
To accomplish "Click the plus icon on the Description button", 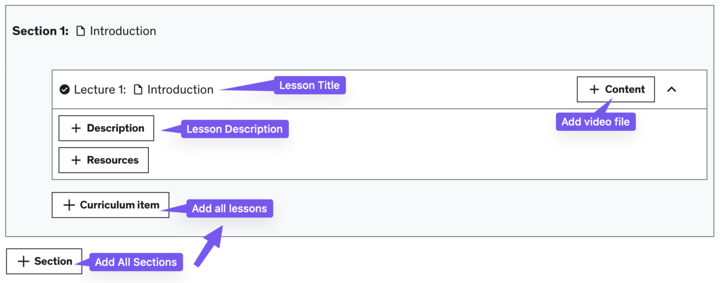I will tap(76, 128).
